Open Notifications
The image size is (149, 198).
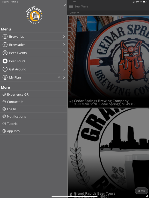33,116
